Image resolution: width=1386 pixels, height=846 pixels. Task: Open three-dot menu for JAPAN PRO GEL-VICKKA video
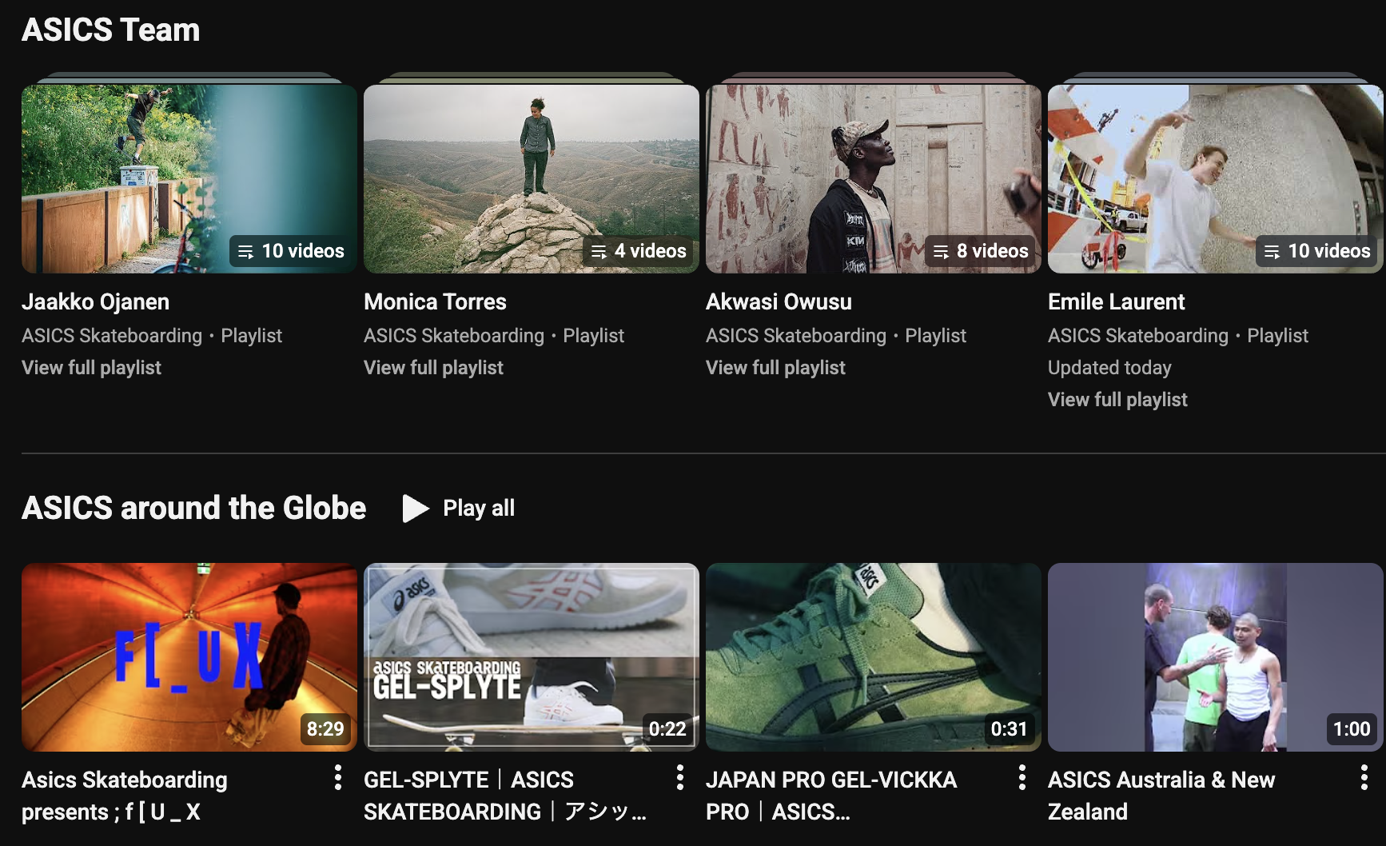click(x=1022, y=777)
